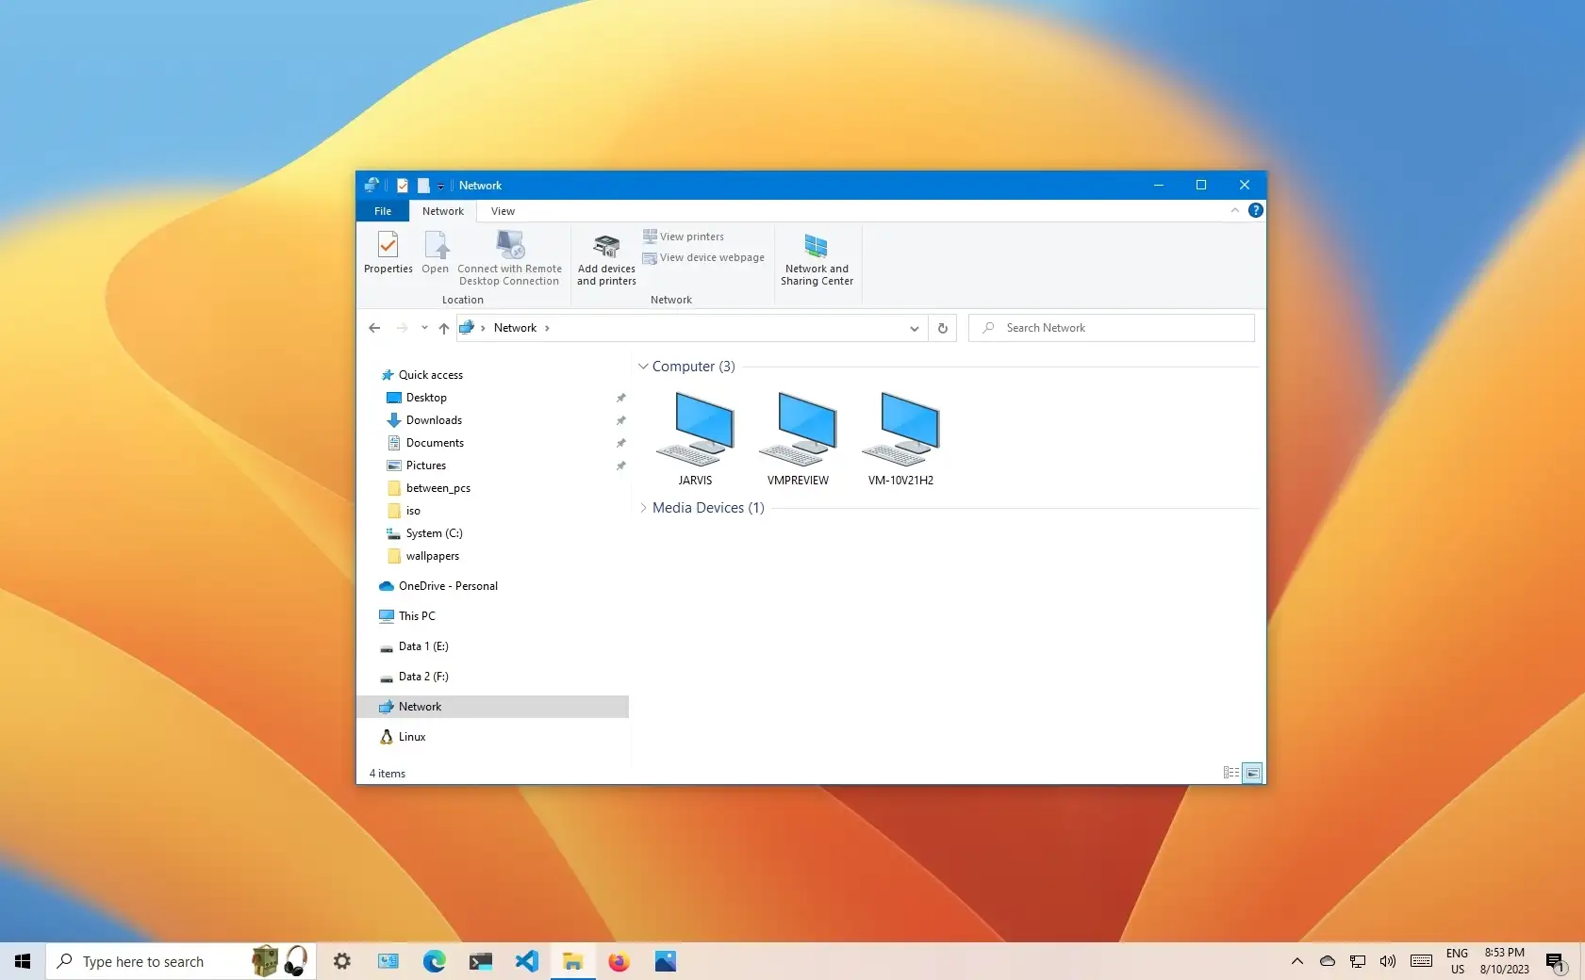Open volume control in system tray
1585x980 pixels.
1388,961
